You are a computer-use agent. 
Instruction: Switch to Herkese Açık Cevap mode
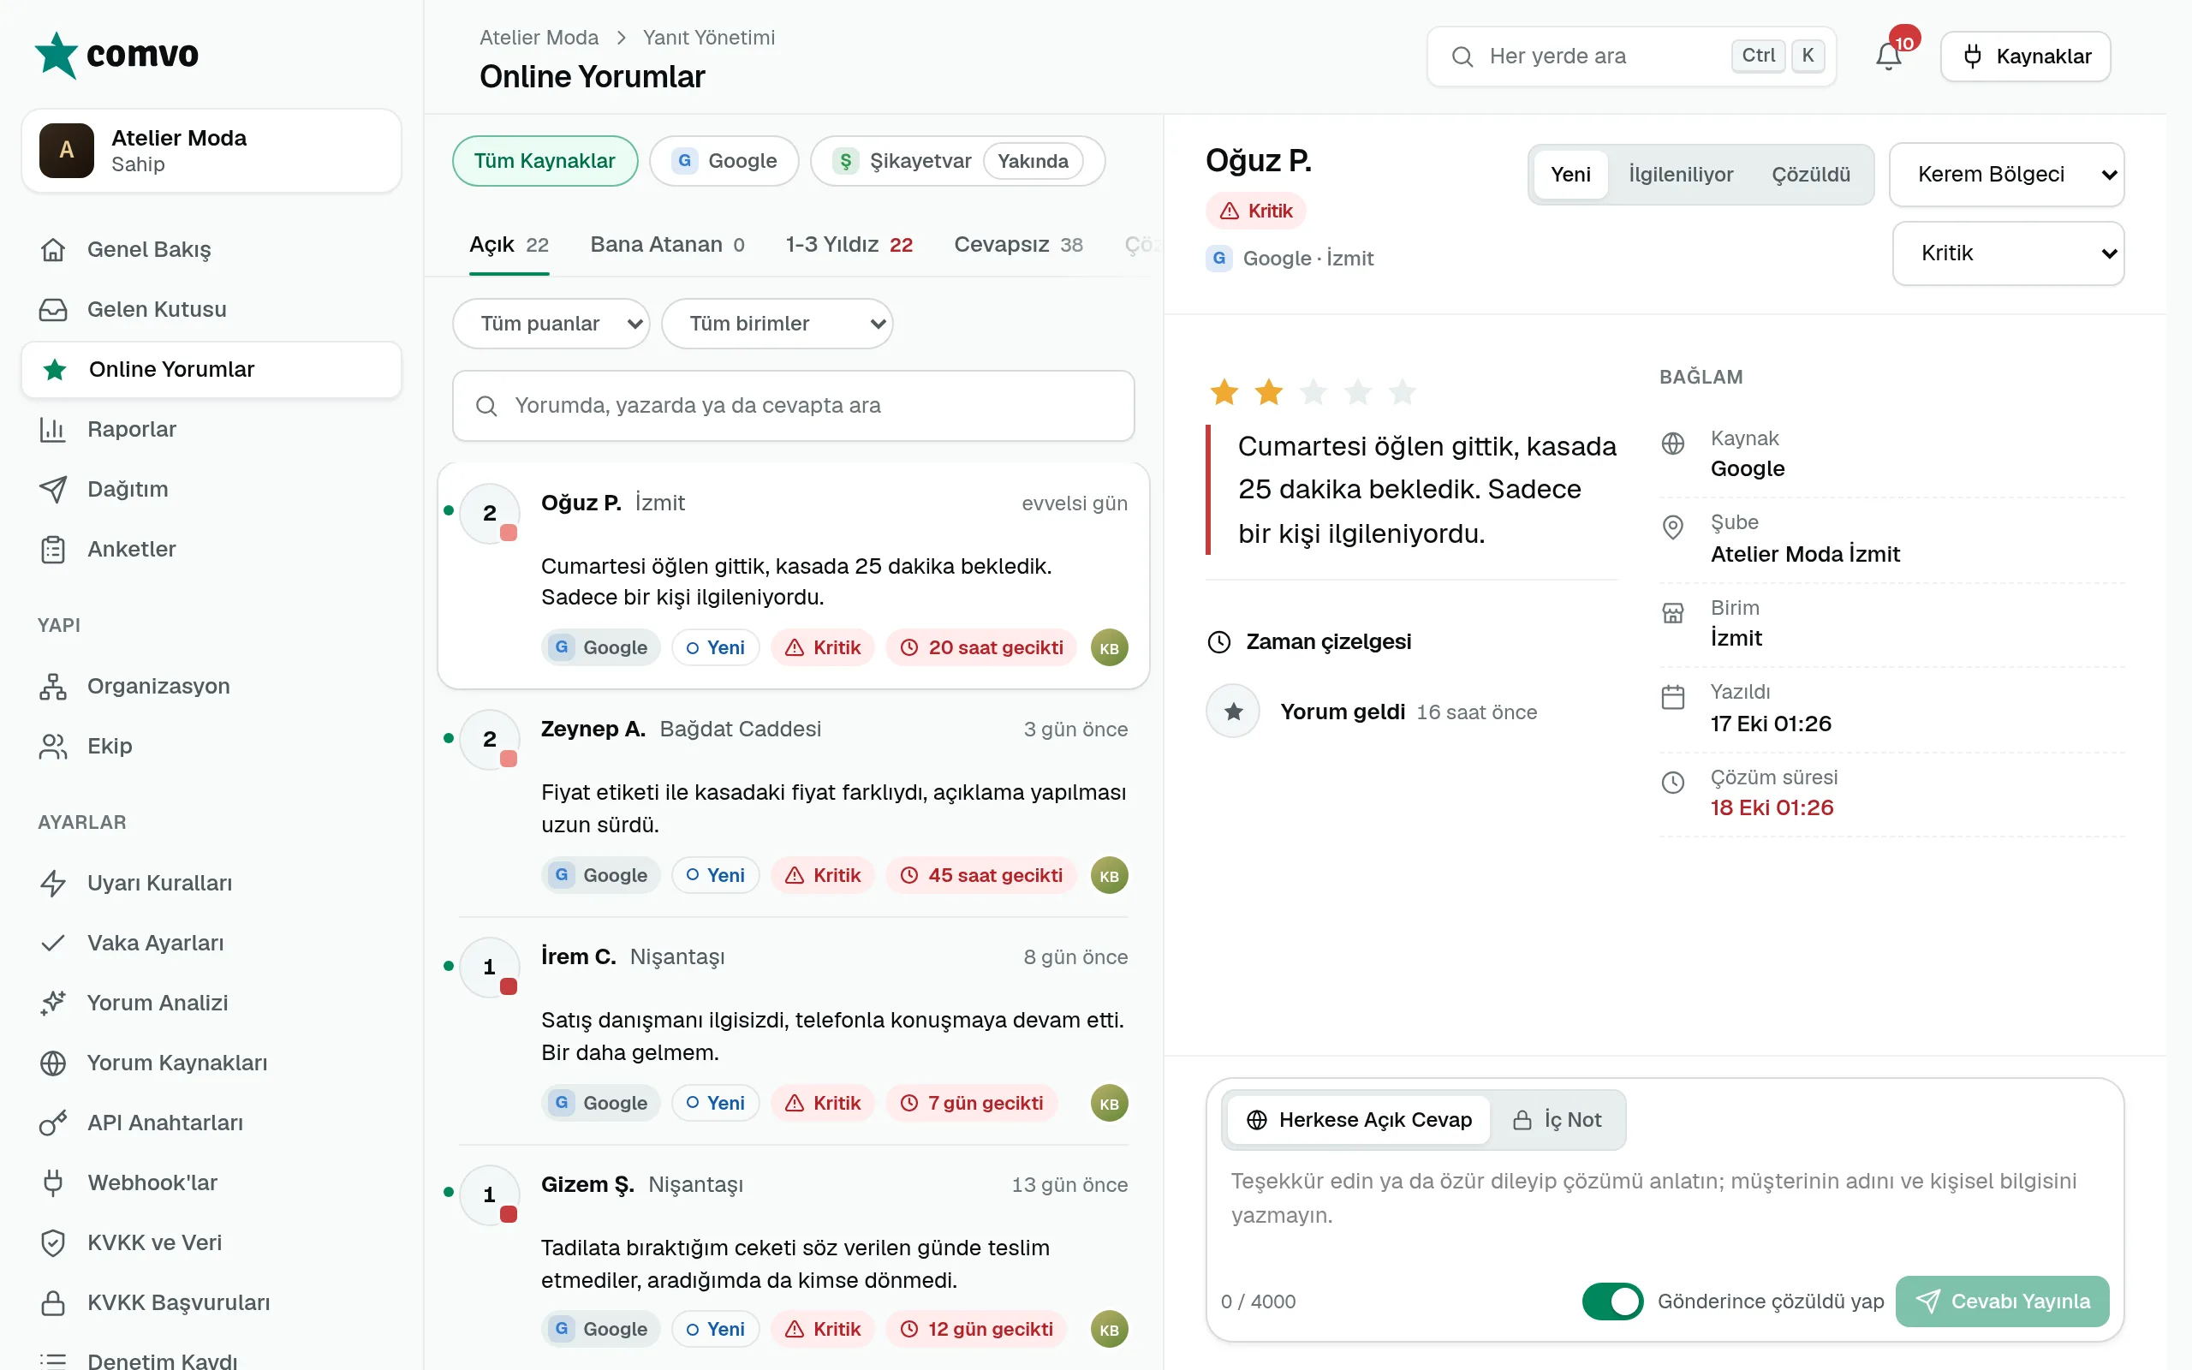pyautogui.click(x=1358, y=1120)
